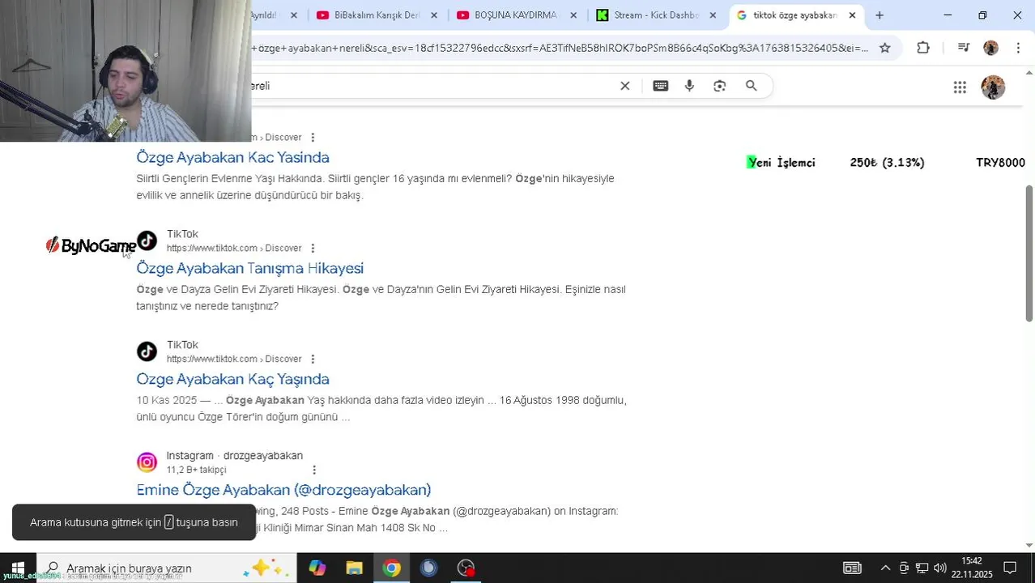The image size is (1035, 583).
Task: Open Chrome profile avatar in toolbar
Action: click(x=990, y=48)
